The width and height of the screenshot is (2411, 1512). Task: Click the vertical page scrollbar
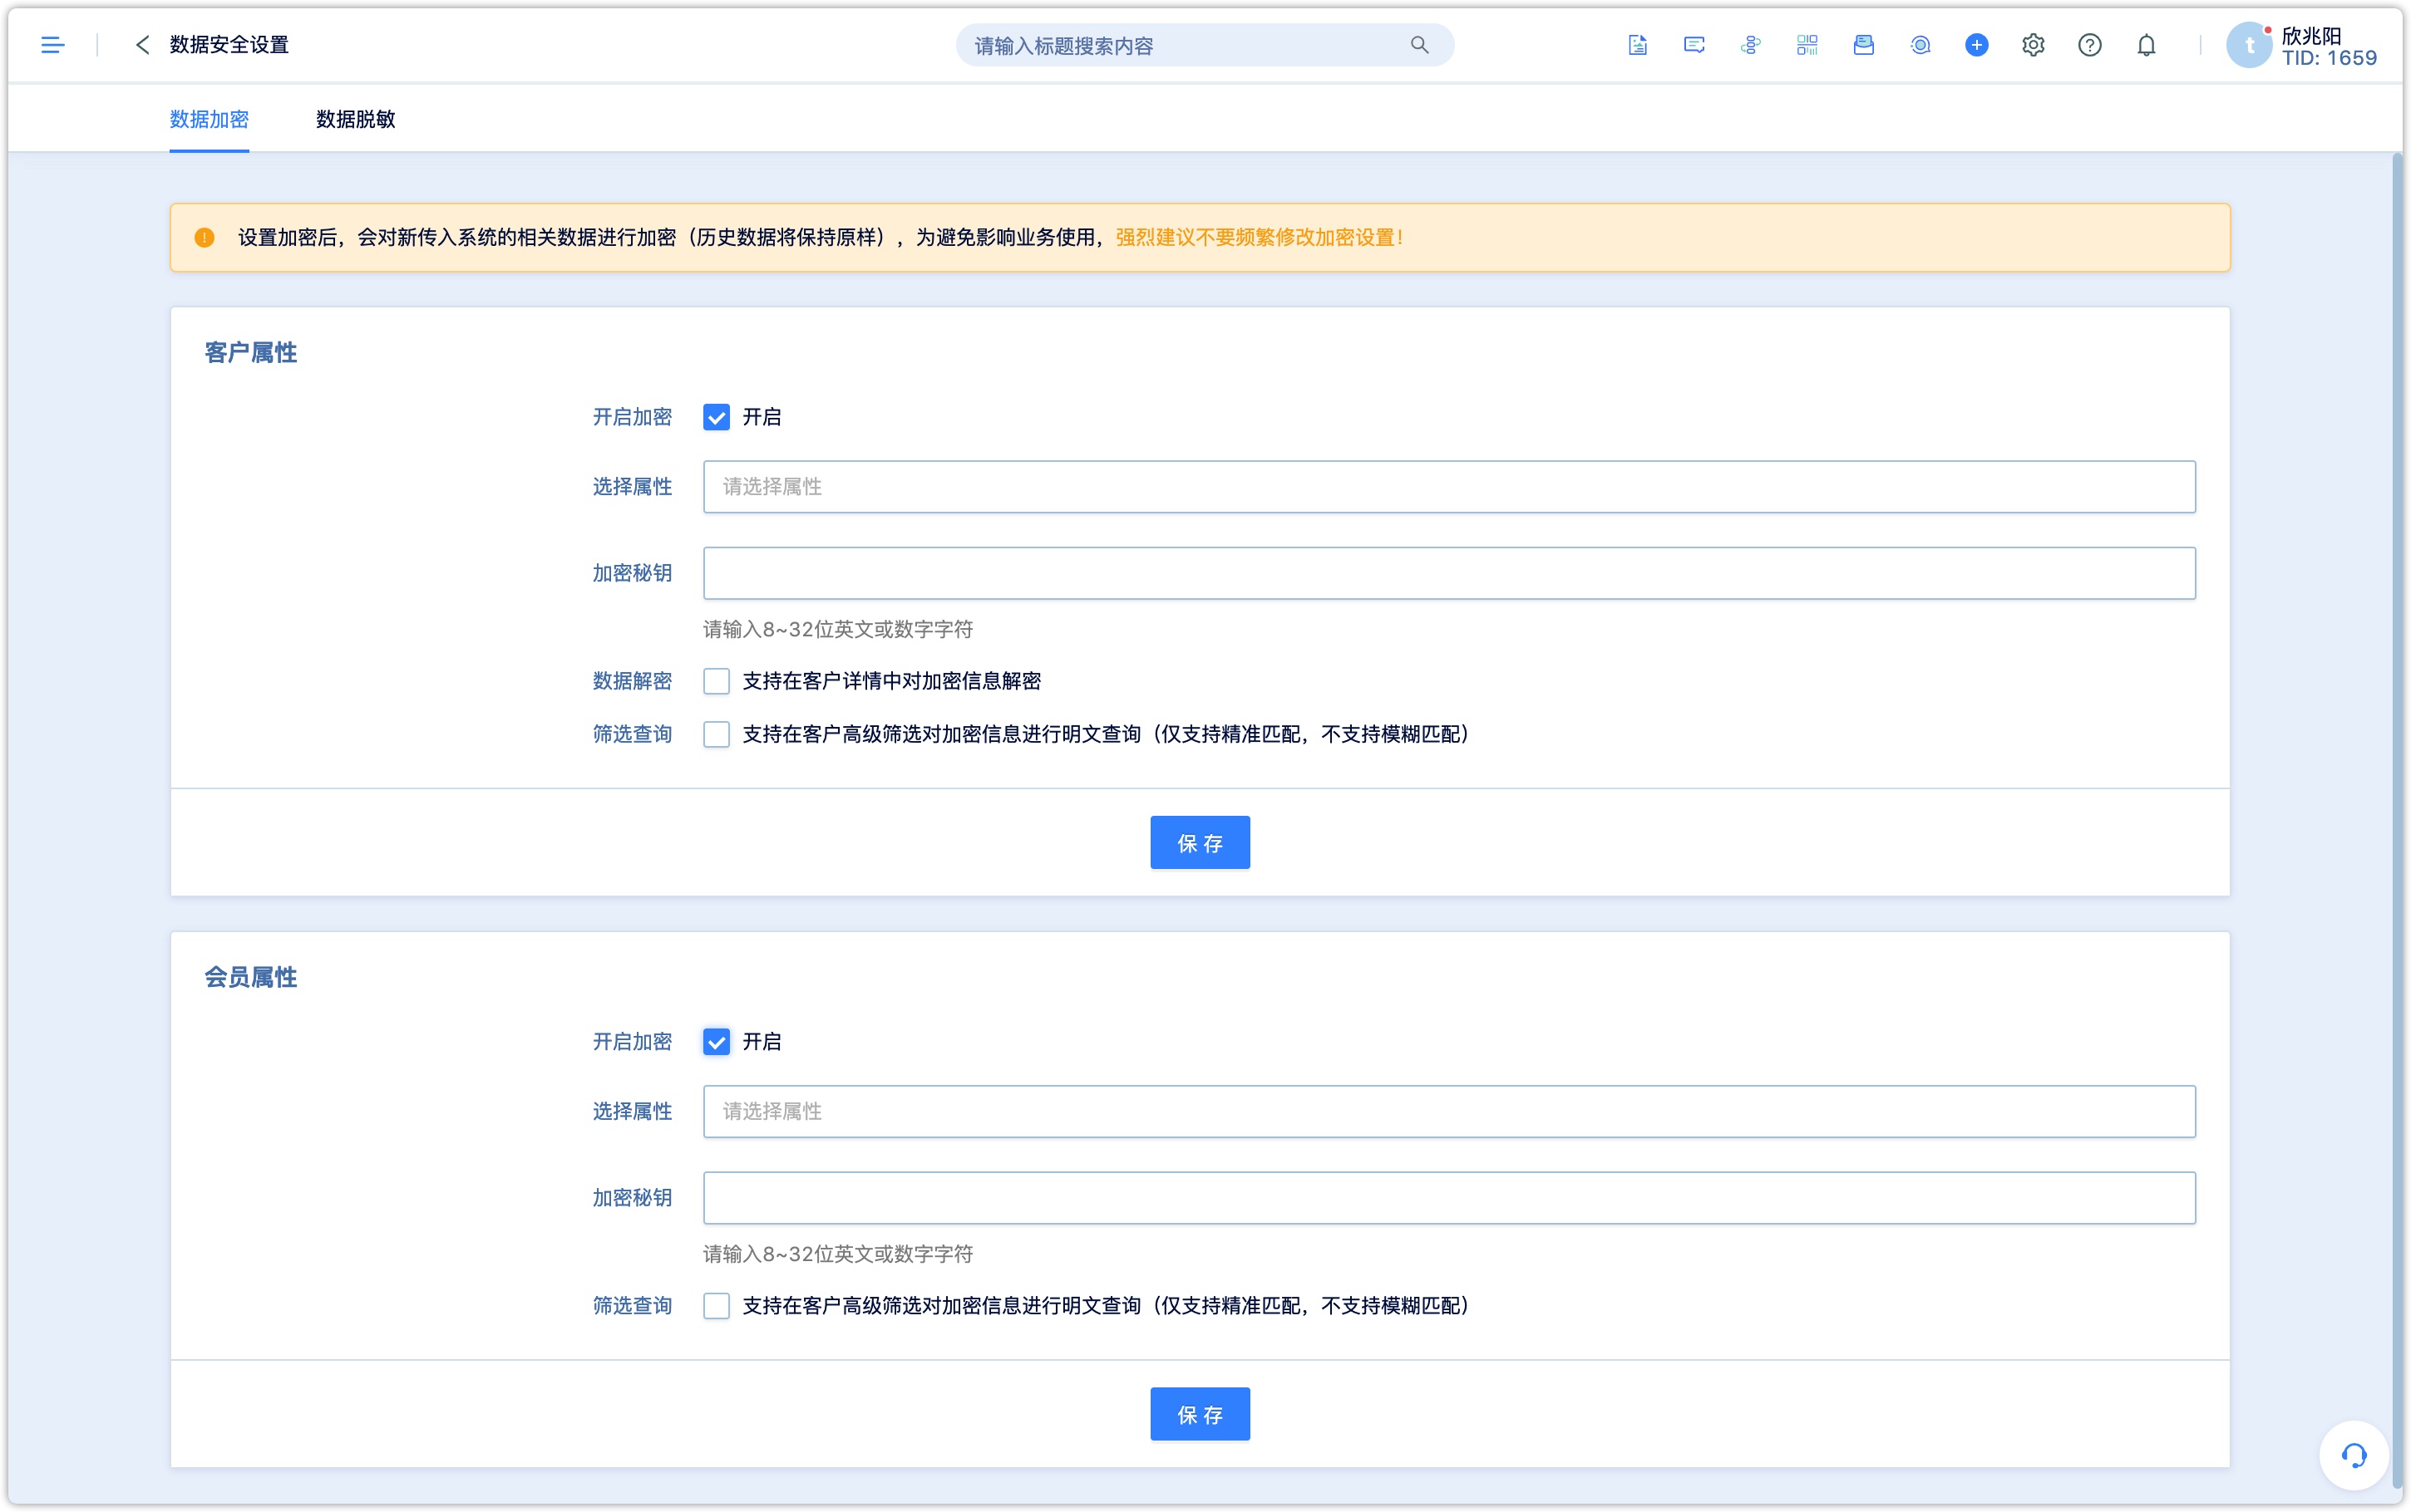pos(2396,820)
